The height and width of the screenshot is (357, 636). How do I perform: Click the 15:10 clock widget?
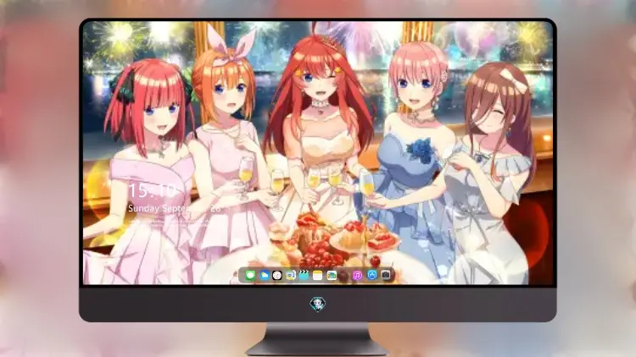coord(152,190)
